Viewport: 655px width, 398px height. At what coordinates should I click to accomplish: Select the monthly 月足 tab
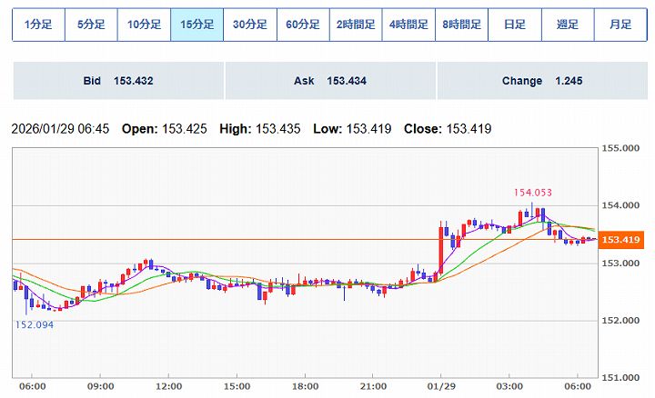point(620,25)
